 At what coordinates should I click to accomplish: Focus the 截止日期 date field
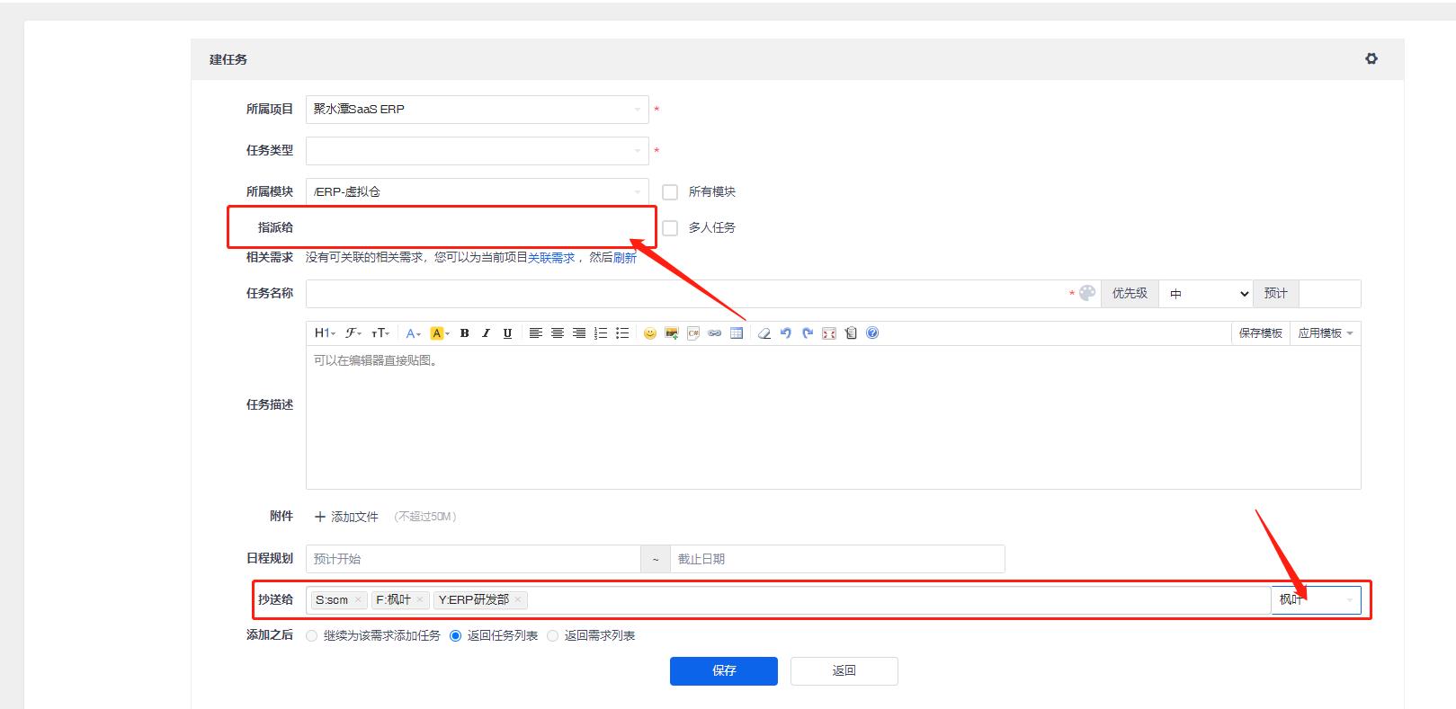pyautogui.click(x=837, y=559)
